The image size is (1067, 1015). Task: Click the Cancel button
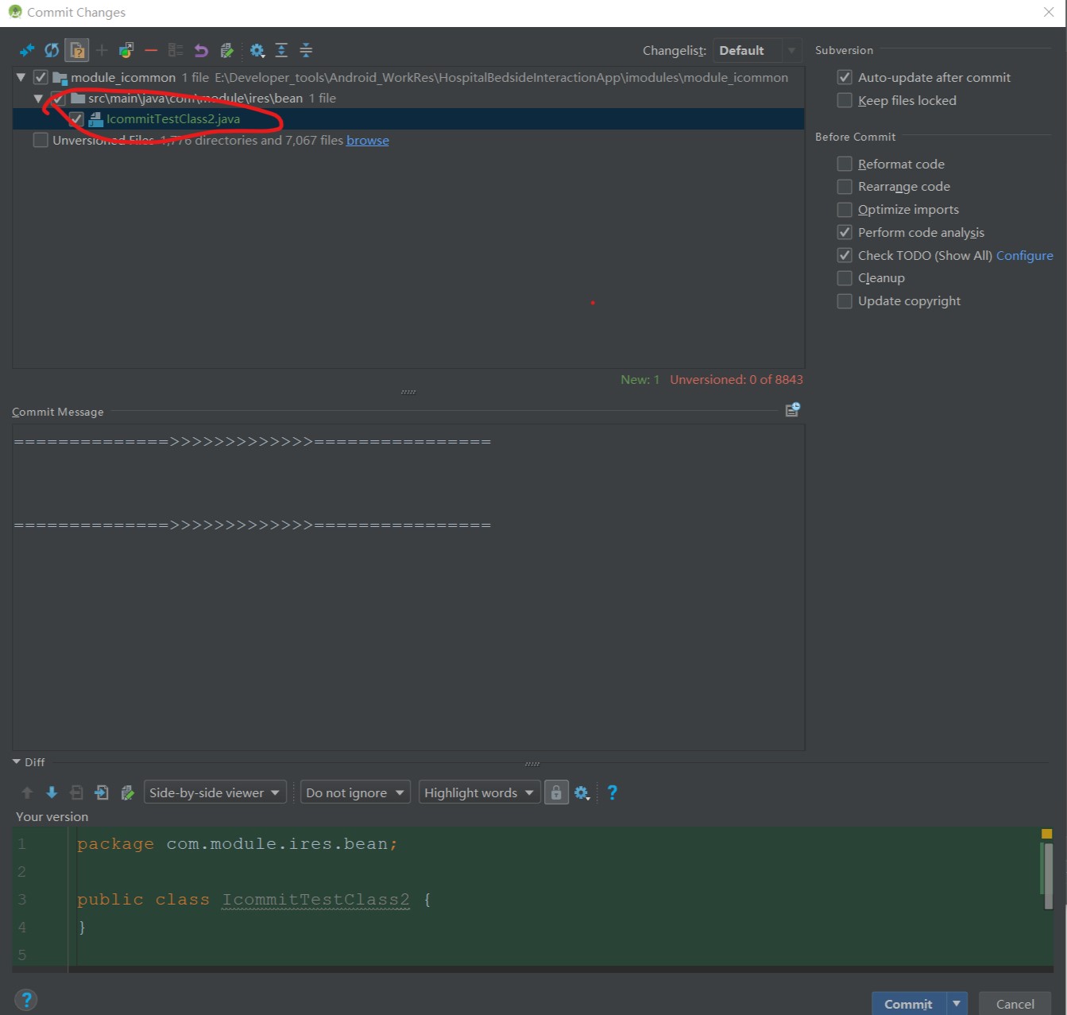(1015, 1004)
